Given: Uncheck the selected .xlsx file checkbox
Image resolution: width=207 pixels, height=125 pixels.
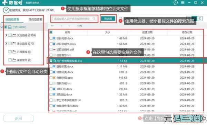Looking at the screenshot, I should [x=51, y=61].
